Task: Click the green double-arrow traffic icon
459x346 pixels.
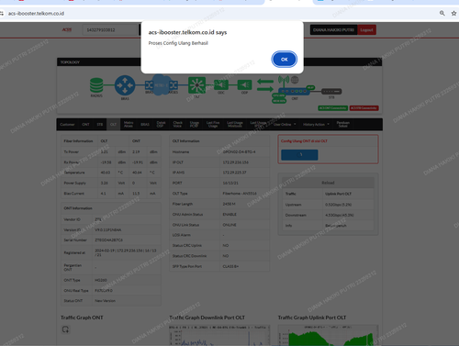Action: tap(265, 85)
